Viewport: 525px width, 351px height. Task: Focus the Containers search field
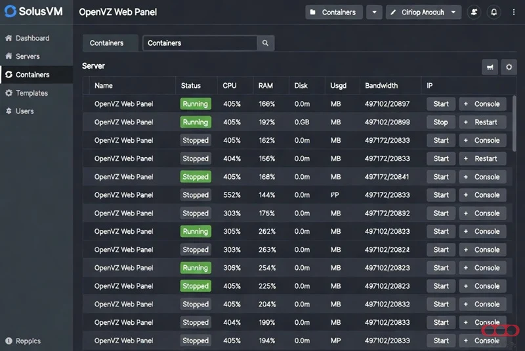(x=200, y=43)
